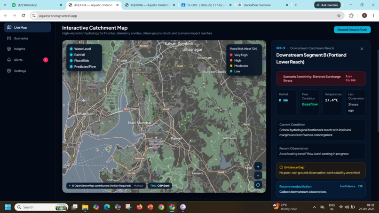Click the OpenStreetMap contributors attribution
Image resolution: width=379 pixels, height=213 pixels.
pos(101,186)
